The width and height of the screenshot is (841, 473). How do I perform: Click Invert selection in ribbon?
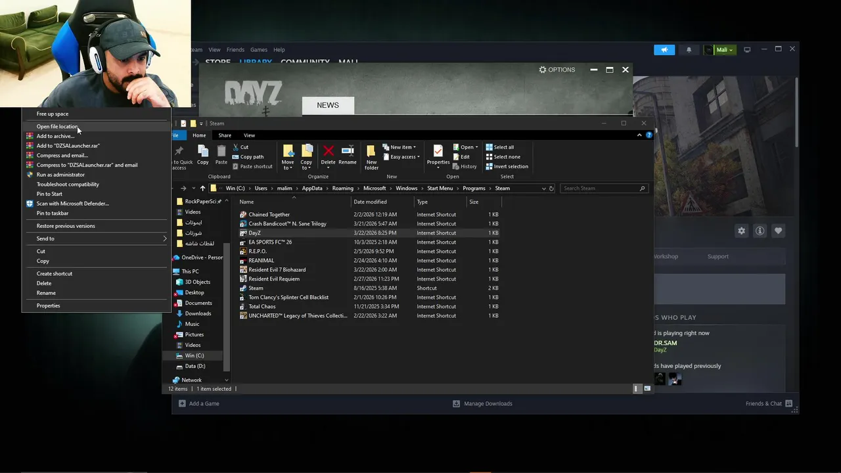pyautogui.click(x=507, y=166)
